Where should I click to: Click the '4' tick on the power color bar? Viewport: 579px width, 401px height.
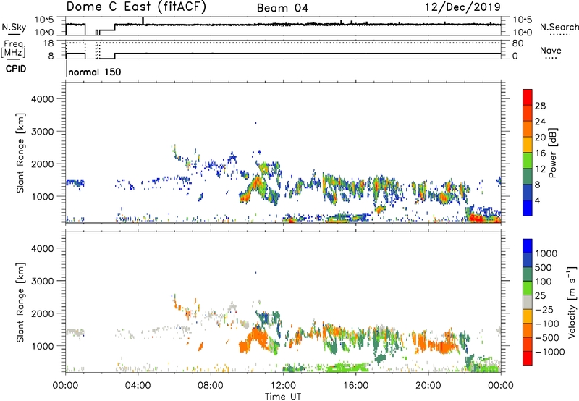537,200
